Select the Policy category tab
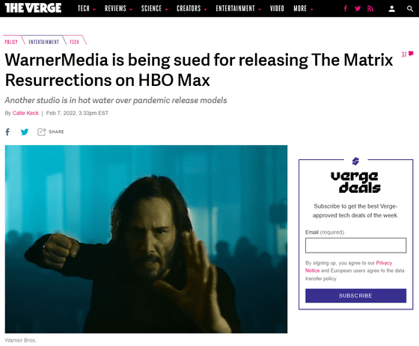 click(x=11, y=42)
